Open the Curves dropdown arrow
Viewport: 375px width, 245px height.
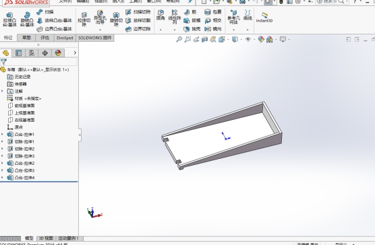click(248, 30)
